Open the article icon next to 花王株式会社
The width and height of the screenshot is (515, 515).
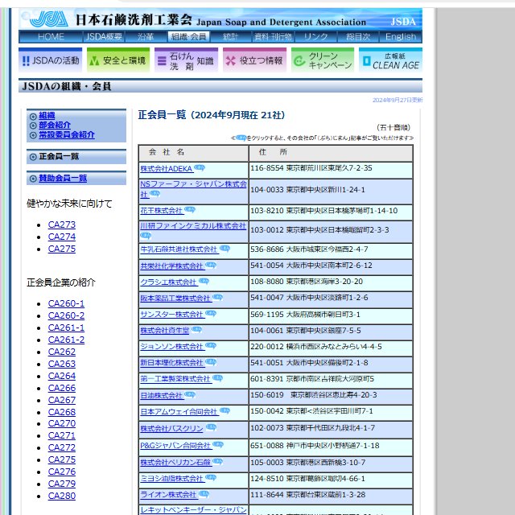coord(190,209)
